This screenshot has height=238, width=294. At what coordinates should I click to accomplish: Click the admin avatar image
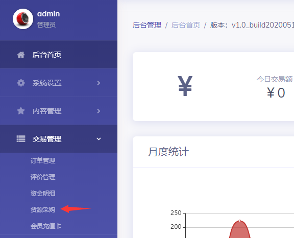click(x=23, y=19)
